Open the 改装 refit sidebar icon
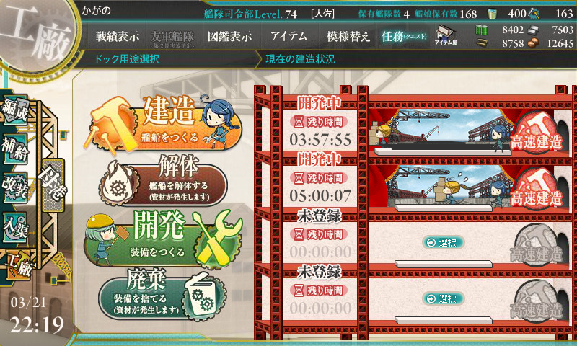This screenshot has width=577, height=346. [x=14, y=187]
